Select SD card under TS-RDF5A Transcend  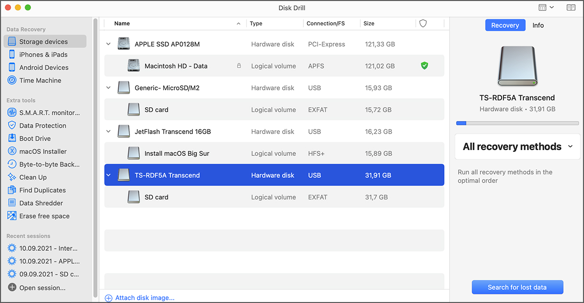[274, 197]
